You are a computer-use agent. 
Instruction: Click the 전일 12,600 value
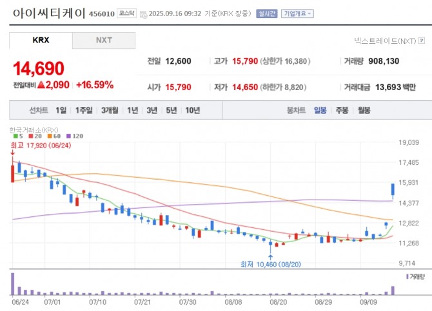(x=178, y=61)
